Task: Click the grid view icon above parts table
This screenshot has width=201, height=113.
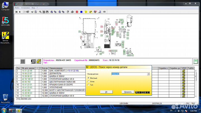Action: [x=23, y=61]
